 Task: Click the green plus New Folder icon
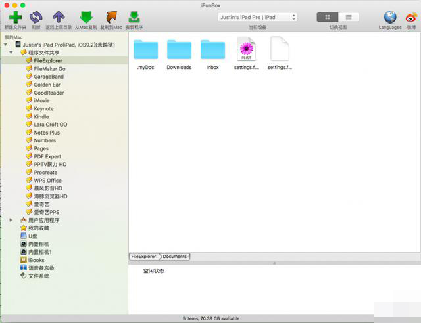[x=14, y=16]
